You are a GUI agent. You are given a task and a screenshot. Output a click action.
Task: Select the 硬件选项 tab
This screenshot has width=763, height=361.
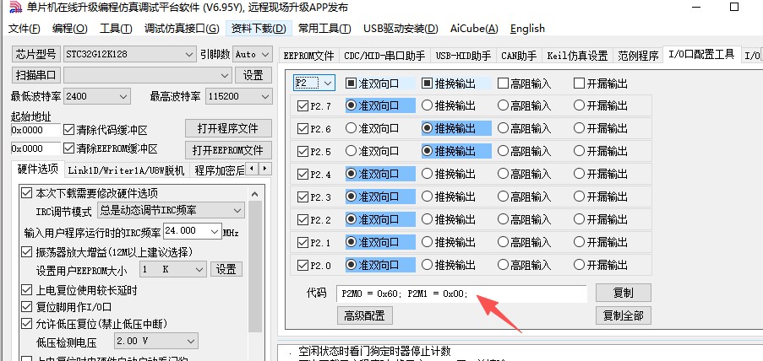click(37, 169)
